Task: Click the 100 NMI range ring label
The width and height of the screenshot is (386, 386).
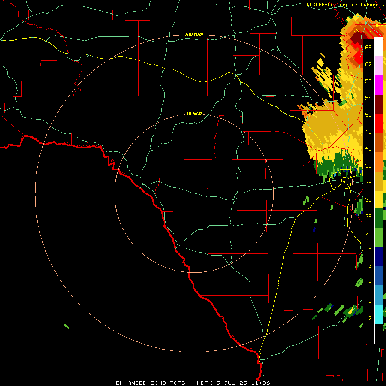Action: pyautogui.click(x=194, y=34)
